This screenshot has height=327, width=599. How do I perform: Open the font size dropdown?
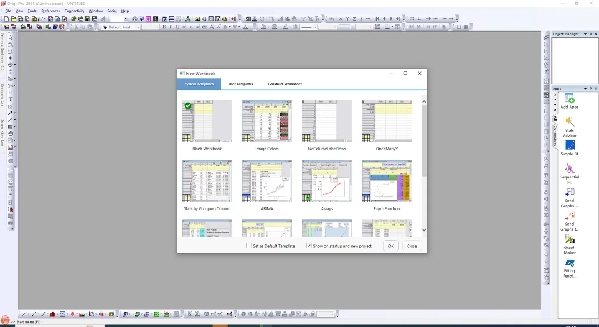click(x=157, y=27)
